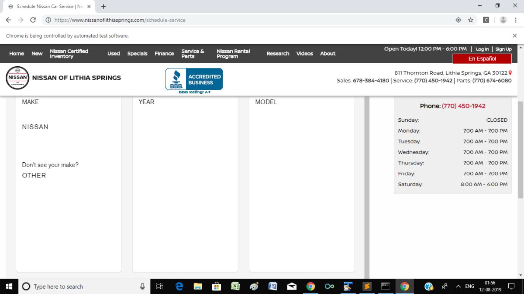Click the location target icon in address bar
This screenshot has height=294, width=524.
point(458,20)
